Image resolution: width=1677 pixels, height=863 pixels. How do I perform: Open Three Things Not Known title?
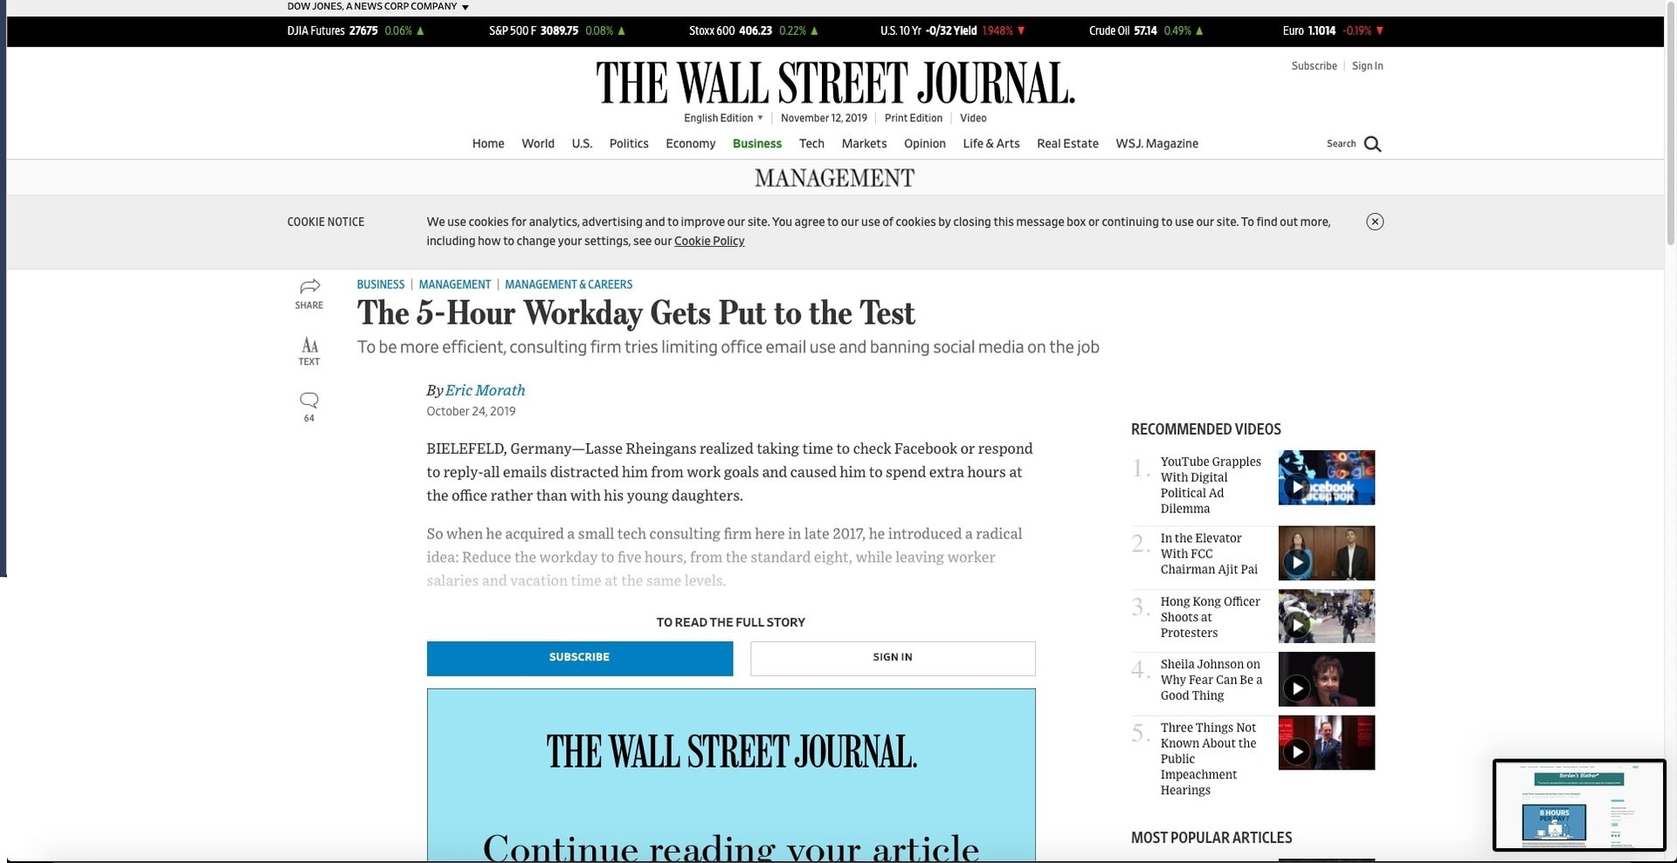coord(1208,759)
